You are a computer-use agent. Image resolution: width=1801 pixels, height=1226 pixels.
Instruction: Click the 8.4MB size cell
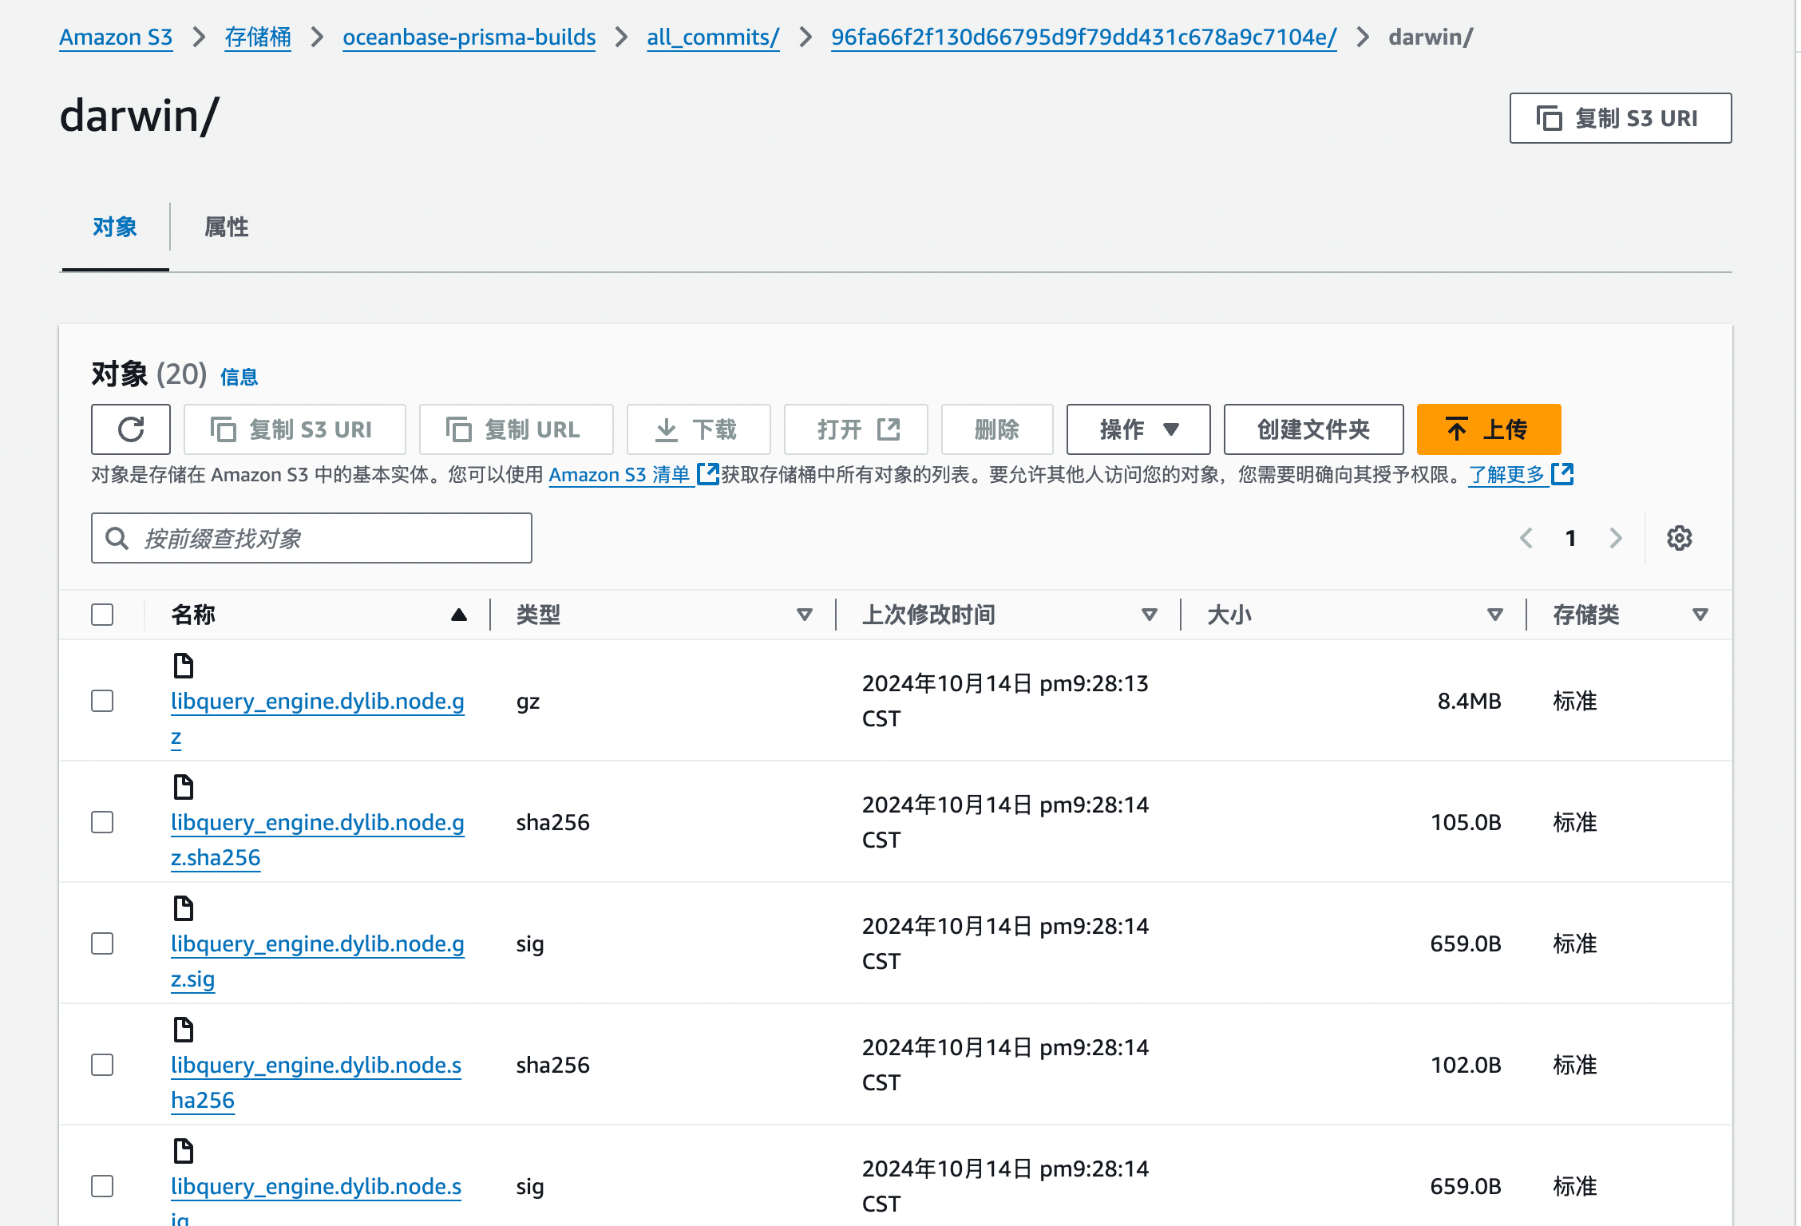click(1469, 701)
